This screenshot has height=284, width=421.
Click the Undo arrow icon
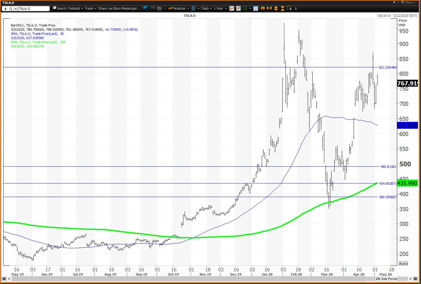tap(146, 8)
